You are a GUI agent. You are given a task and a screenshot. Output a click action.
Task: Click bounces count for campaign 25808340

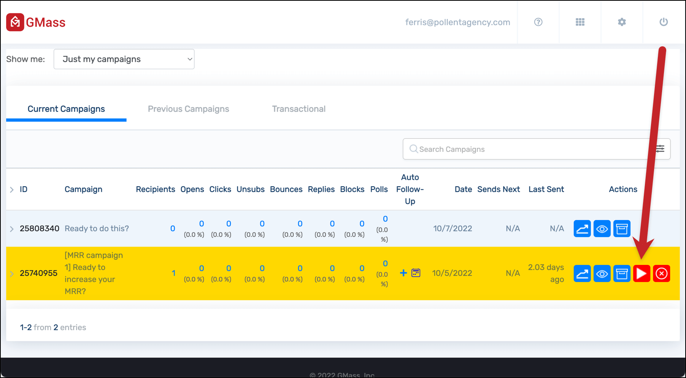[x=300, y=224]
